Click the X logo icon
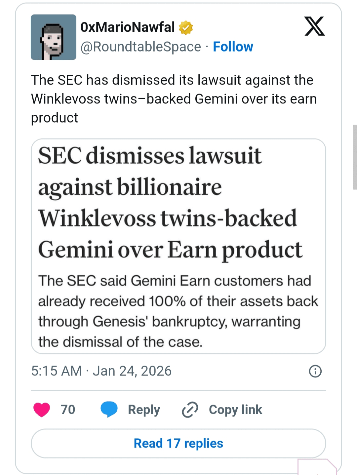Viewport: 357px width, 475px height. click(x=314, y=26)
